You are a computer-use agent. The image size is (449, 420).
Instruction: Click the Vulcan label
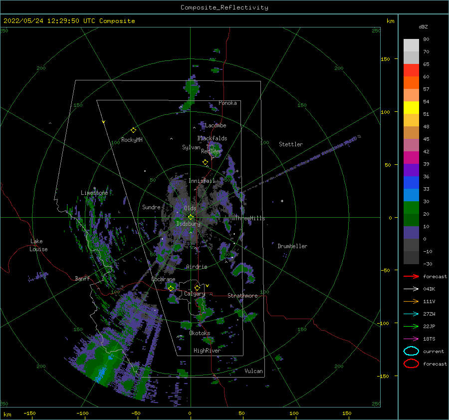(x=253, y=371)
